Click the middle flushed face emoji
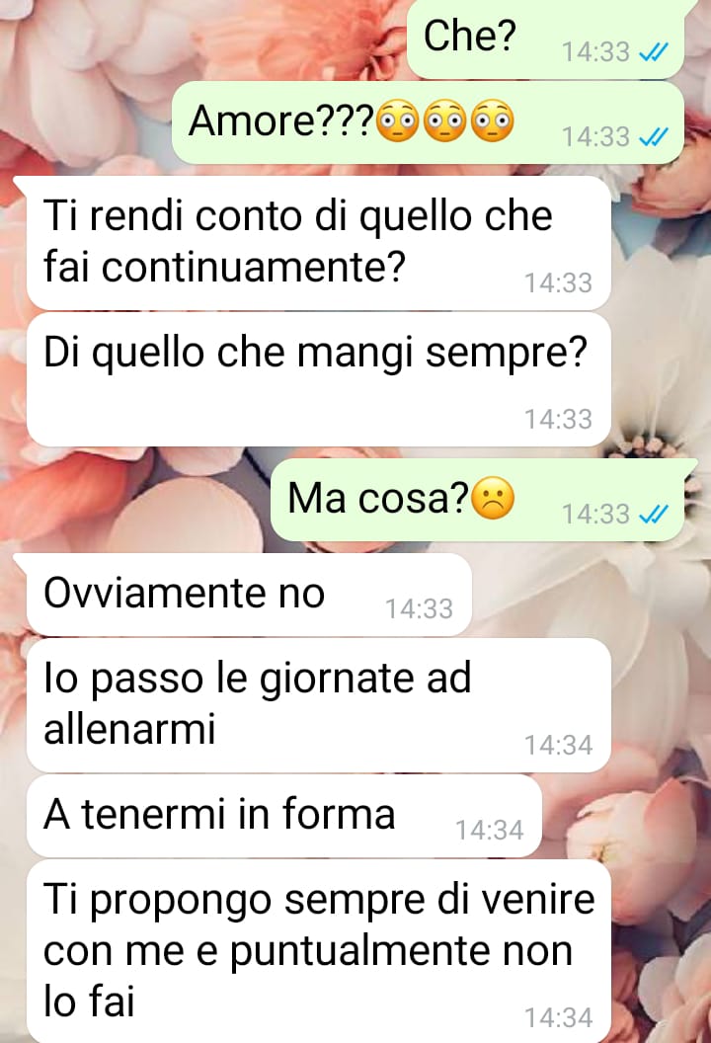 point(445,121)
